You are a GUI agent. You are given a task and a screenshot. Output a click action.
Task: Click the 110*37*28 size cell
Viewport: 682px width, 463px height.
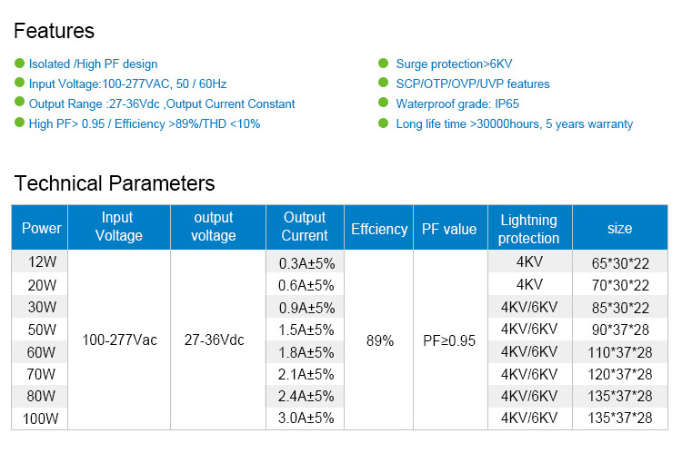point(619,352)
